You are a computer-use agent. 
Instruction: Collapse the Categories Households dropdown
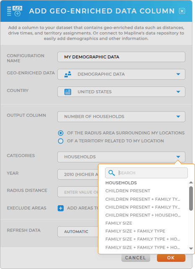(x=121, y=157)
